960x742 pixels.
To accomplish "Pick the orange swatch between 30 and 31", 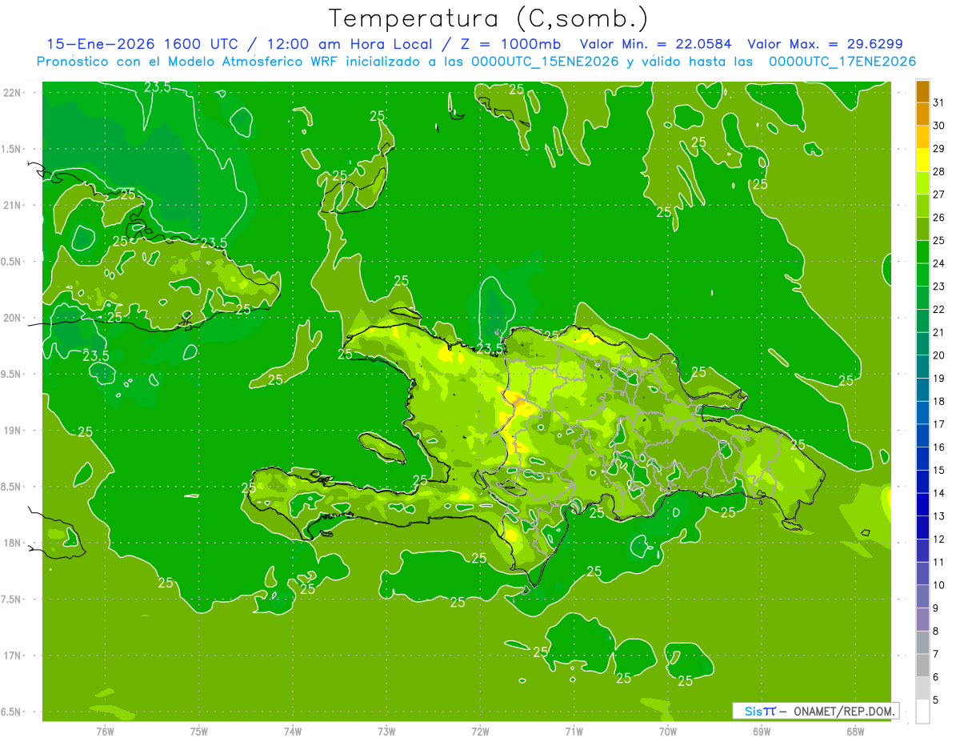I will (x=922, y=114).
